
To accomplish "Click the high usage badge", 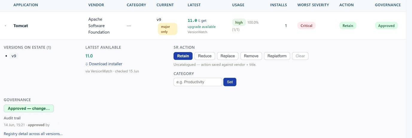I will pyautogui.click(x=239, y=22).
